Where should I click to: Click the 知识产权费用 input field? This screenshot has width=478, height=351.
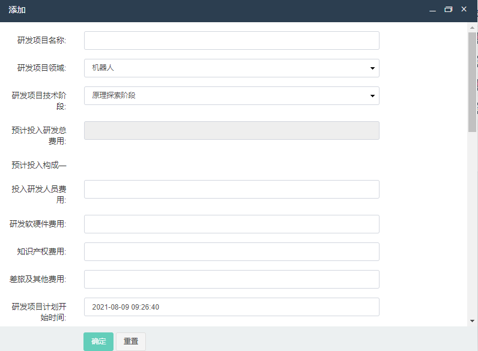point(232,251)
